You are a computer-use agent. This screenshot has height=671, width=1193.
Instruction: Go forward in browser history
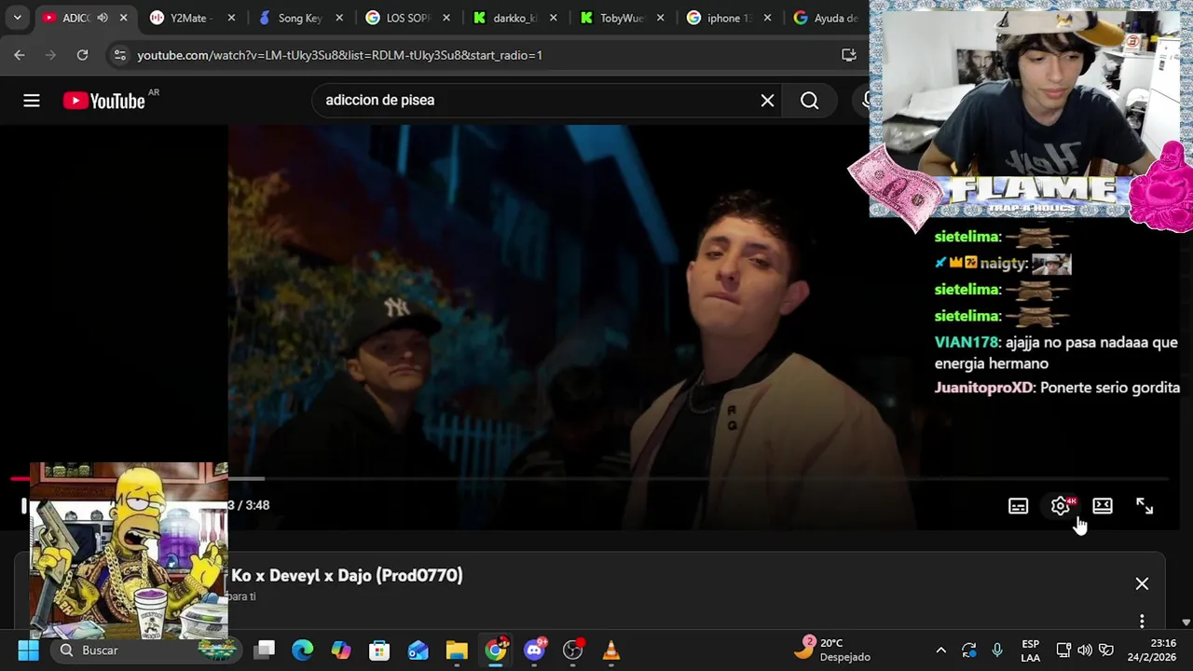point(50,55)
